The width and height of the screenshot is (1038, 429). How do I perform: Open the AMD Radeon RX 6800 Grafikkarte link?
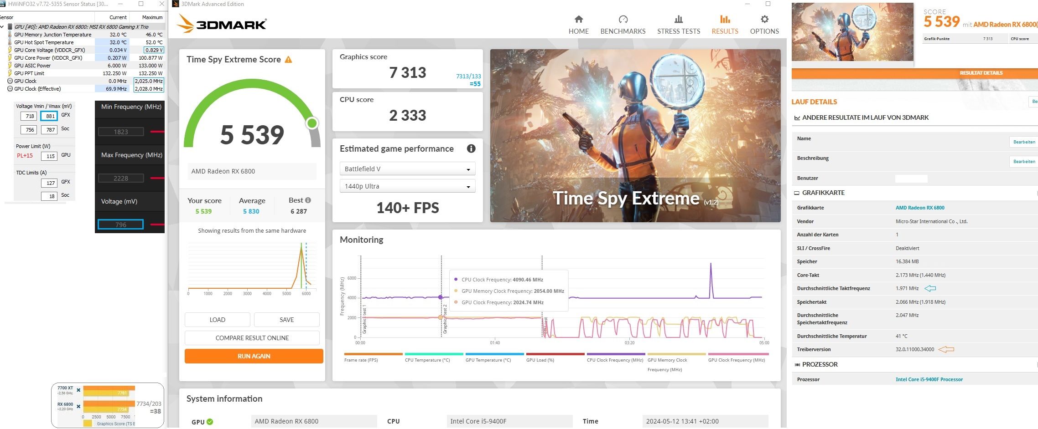tap(920, 208)
